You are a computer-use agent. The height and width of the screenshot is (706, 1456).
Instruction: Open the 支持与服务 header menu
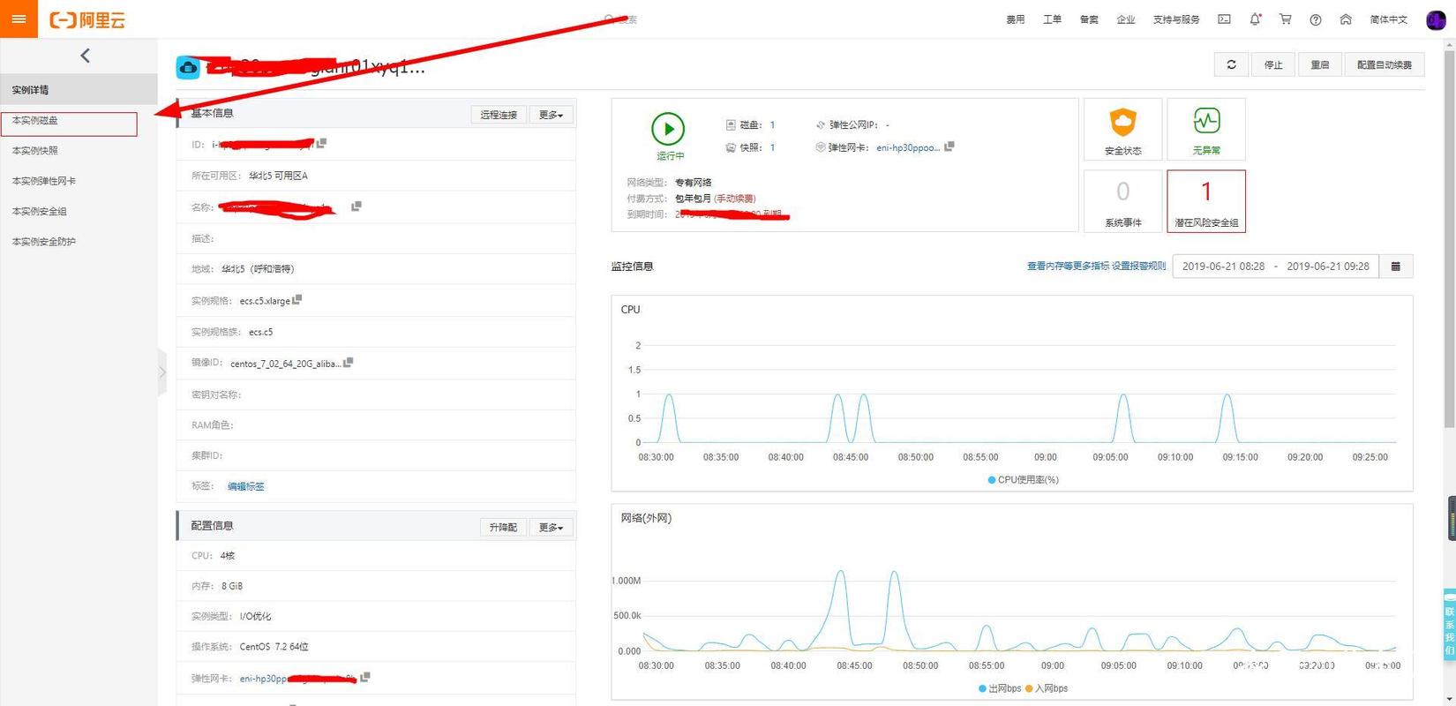(x=1176, y=19)
